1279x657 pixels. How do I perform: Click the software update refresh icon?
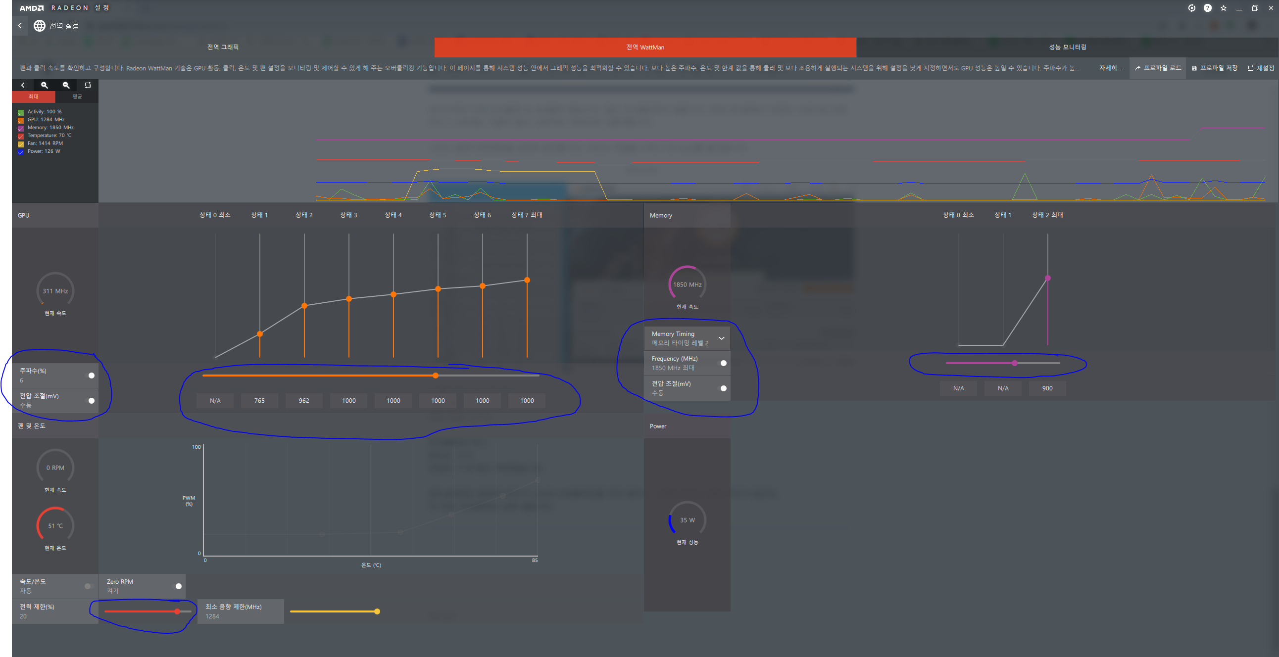[1191, 8]
